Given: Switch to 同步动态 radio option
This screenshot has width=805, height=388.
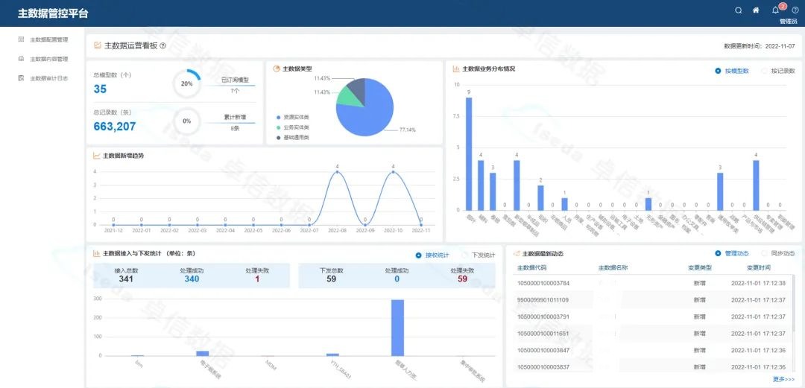Looking at the screenshot, I should click(x=765, y=253).
